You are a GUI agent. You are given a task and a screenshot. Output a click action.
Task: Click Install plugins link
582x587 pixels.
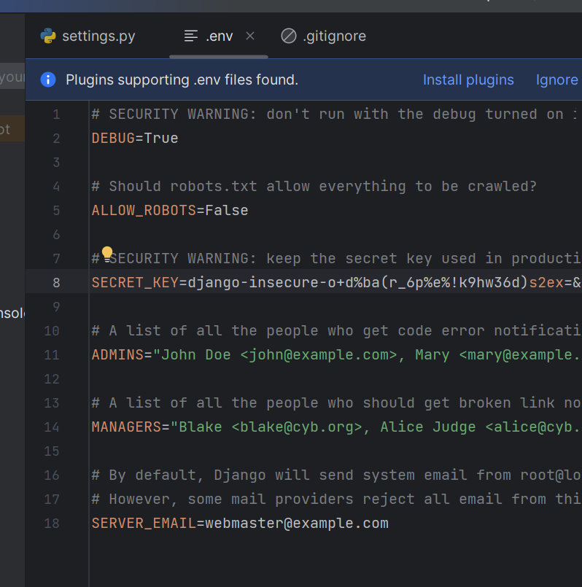point(468,79)
